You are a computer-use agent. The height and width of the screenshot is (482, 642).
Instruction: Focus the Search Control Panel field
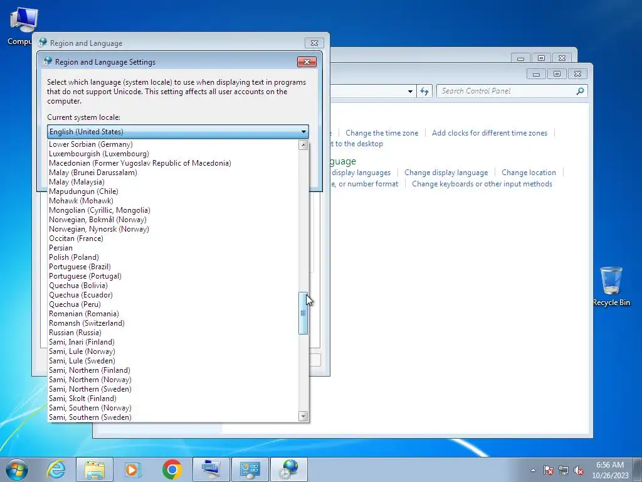click(x=508, y=91)
